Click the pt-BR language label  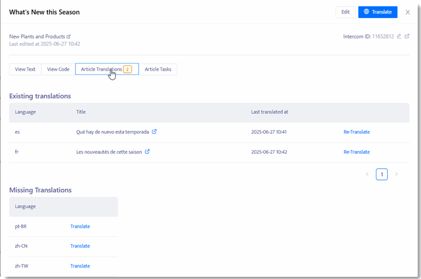click(x=21, y=226)
